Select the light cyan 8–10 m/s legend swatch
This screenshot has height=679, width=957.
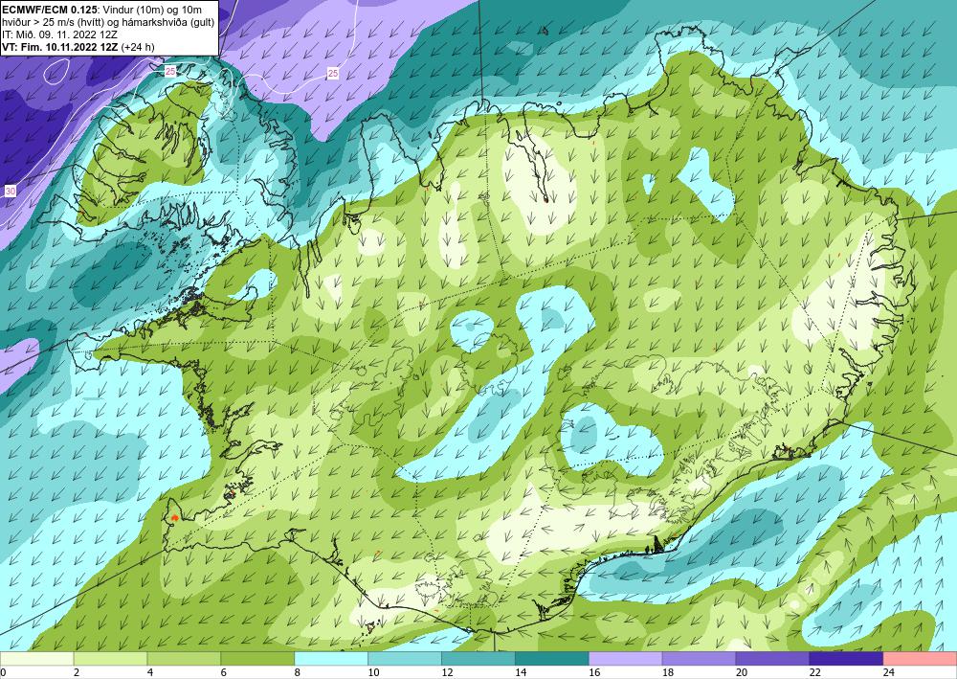331,659
